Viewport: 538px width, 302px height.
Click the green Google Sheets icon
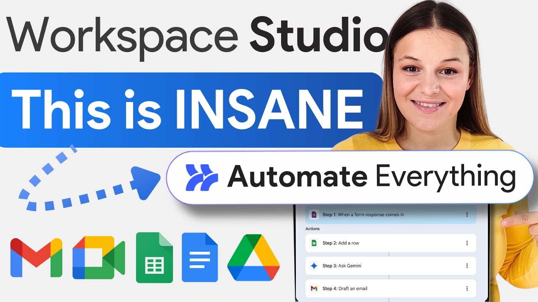coord(154,258)
